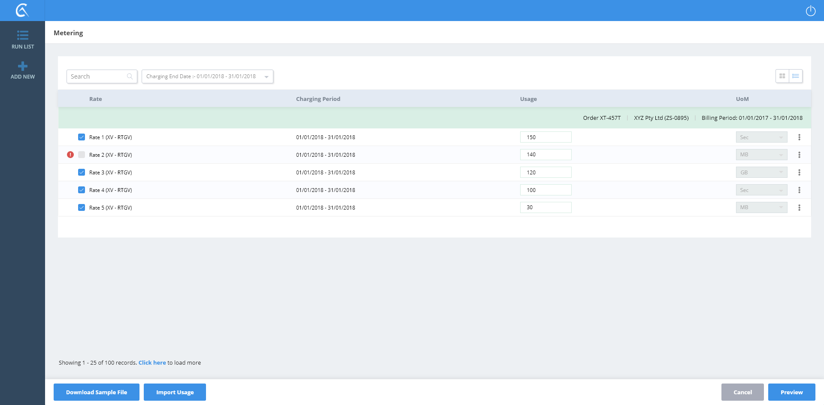
Task: Click the app logo in top-left corner
Action: point(22,10)
